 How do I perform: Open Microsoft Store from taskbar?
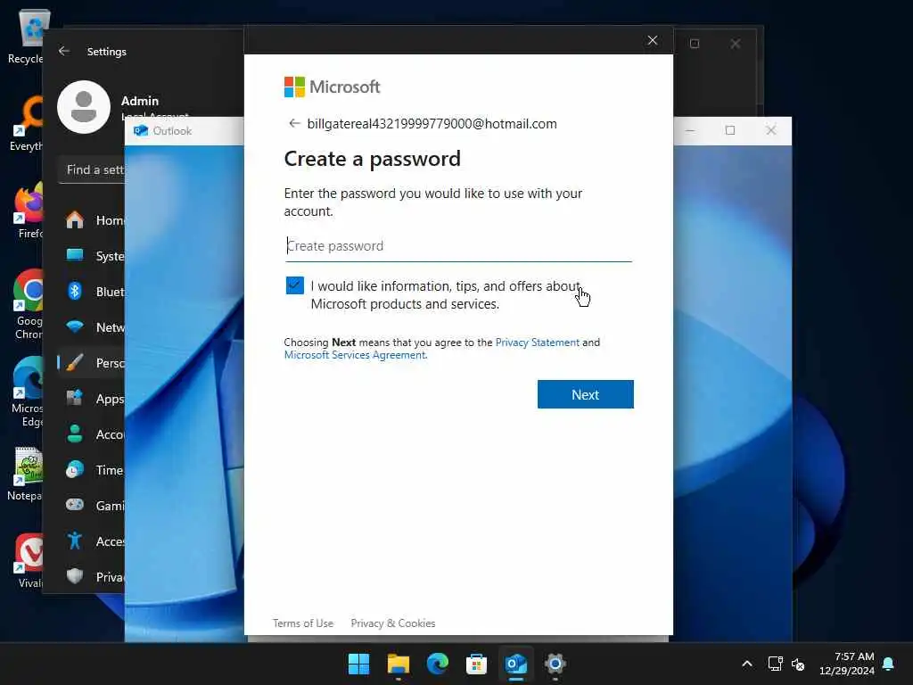pyautogui.click(x=476, y=664)
